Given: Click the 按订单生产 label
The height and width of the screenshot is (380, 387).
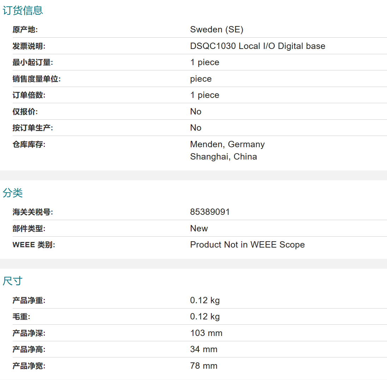Looking at the screenshot, I should tap(32, 128).
